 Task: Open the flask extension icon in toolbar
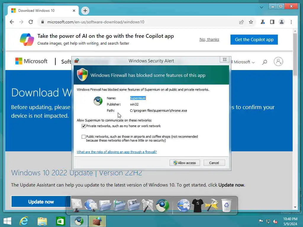click(x=263, y=22)
